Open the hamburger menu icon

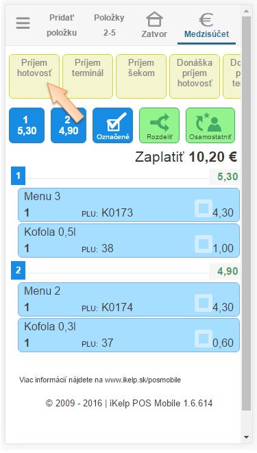click(x=23, y=23)
